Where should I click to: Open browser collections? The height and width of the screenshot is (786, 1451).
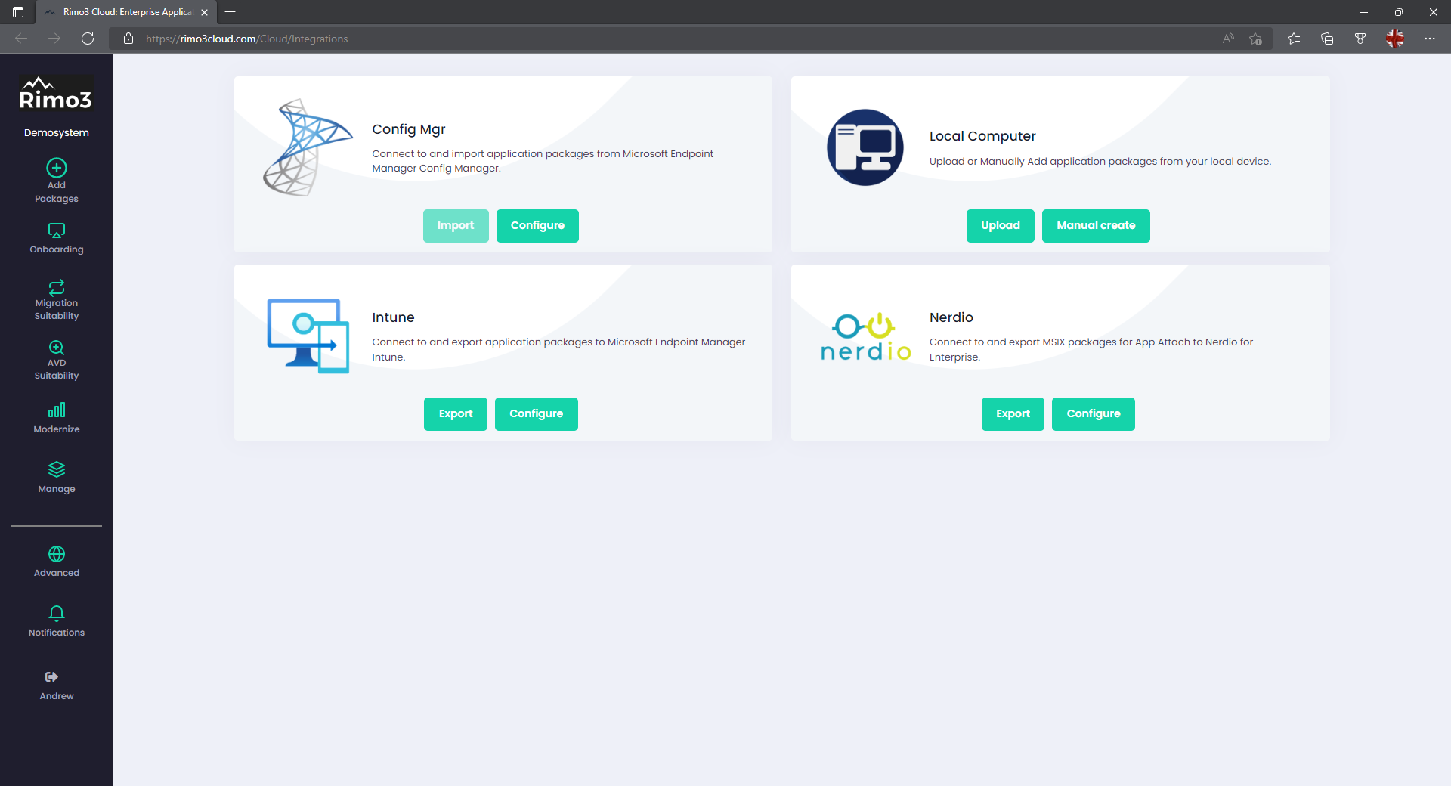click(x=1327, y=39)
